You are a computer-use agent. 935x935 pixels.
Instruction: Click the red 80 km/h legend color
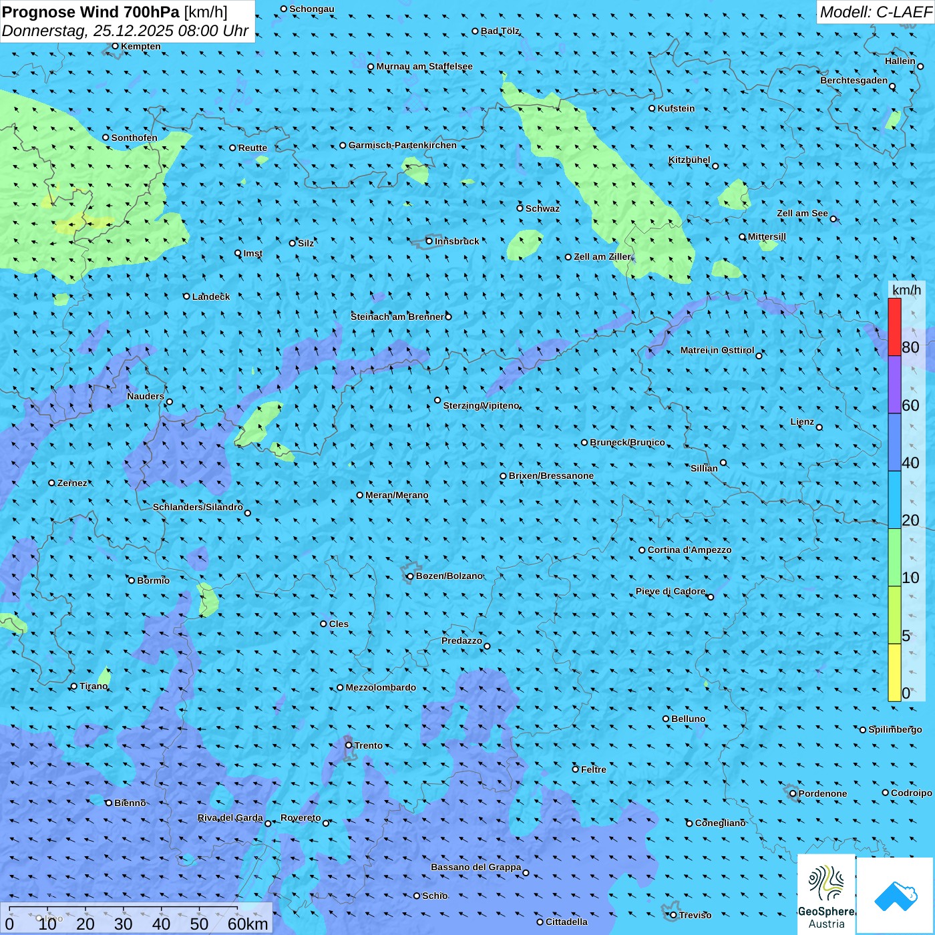(x=894, y=327)
